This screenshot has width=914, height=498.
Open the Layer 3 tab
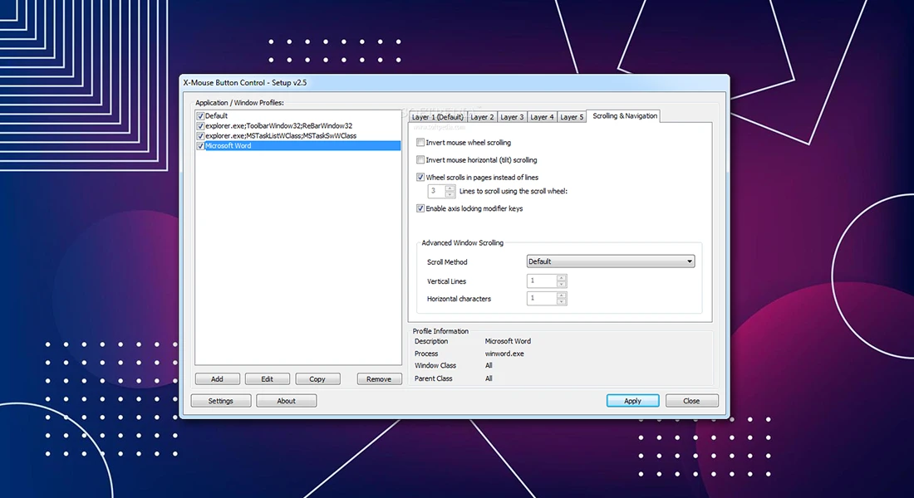[x=512, y=117]
